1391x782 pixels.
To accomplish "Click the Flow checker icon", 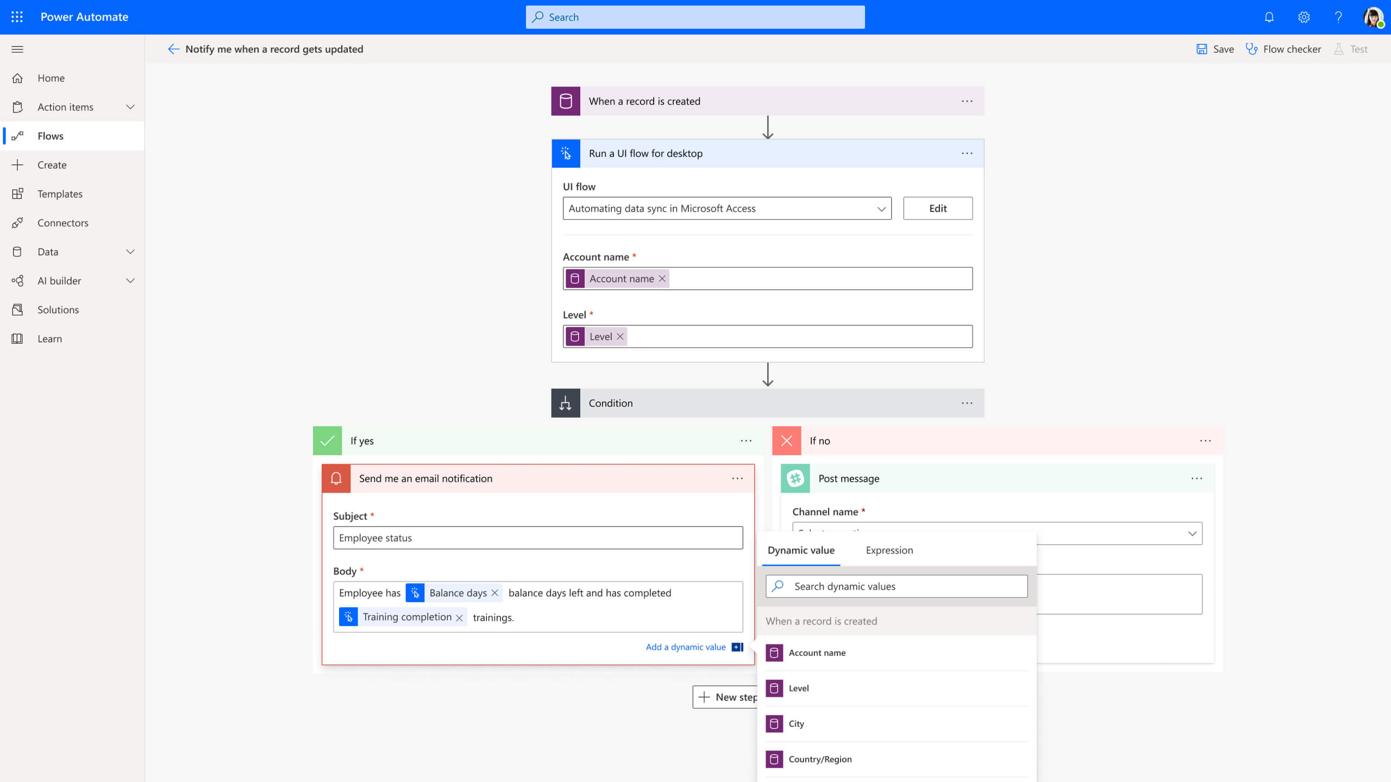I will tap(1252, 49).
